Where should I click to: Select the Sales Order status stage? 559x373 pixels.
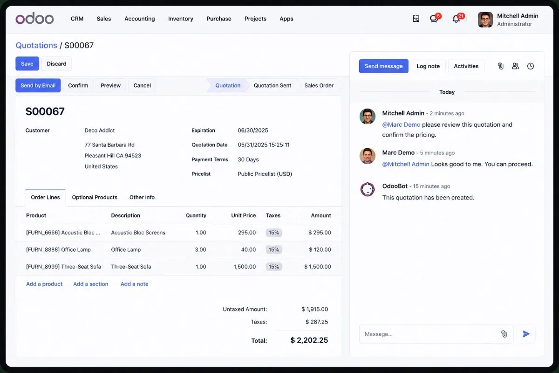319,85
